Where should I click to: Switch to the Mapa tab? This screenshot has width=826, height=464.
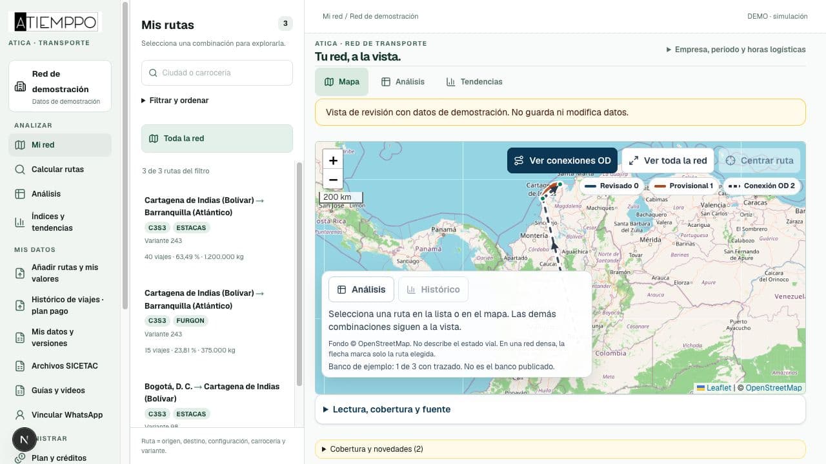(x=341, y=82)
